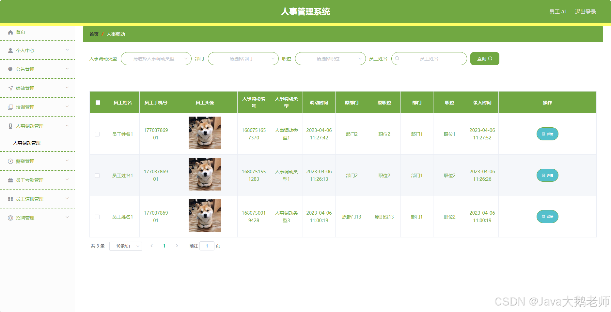
Task: Click the search icon inside 员工姓名 field
Action: (397, 59)
